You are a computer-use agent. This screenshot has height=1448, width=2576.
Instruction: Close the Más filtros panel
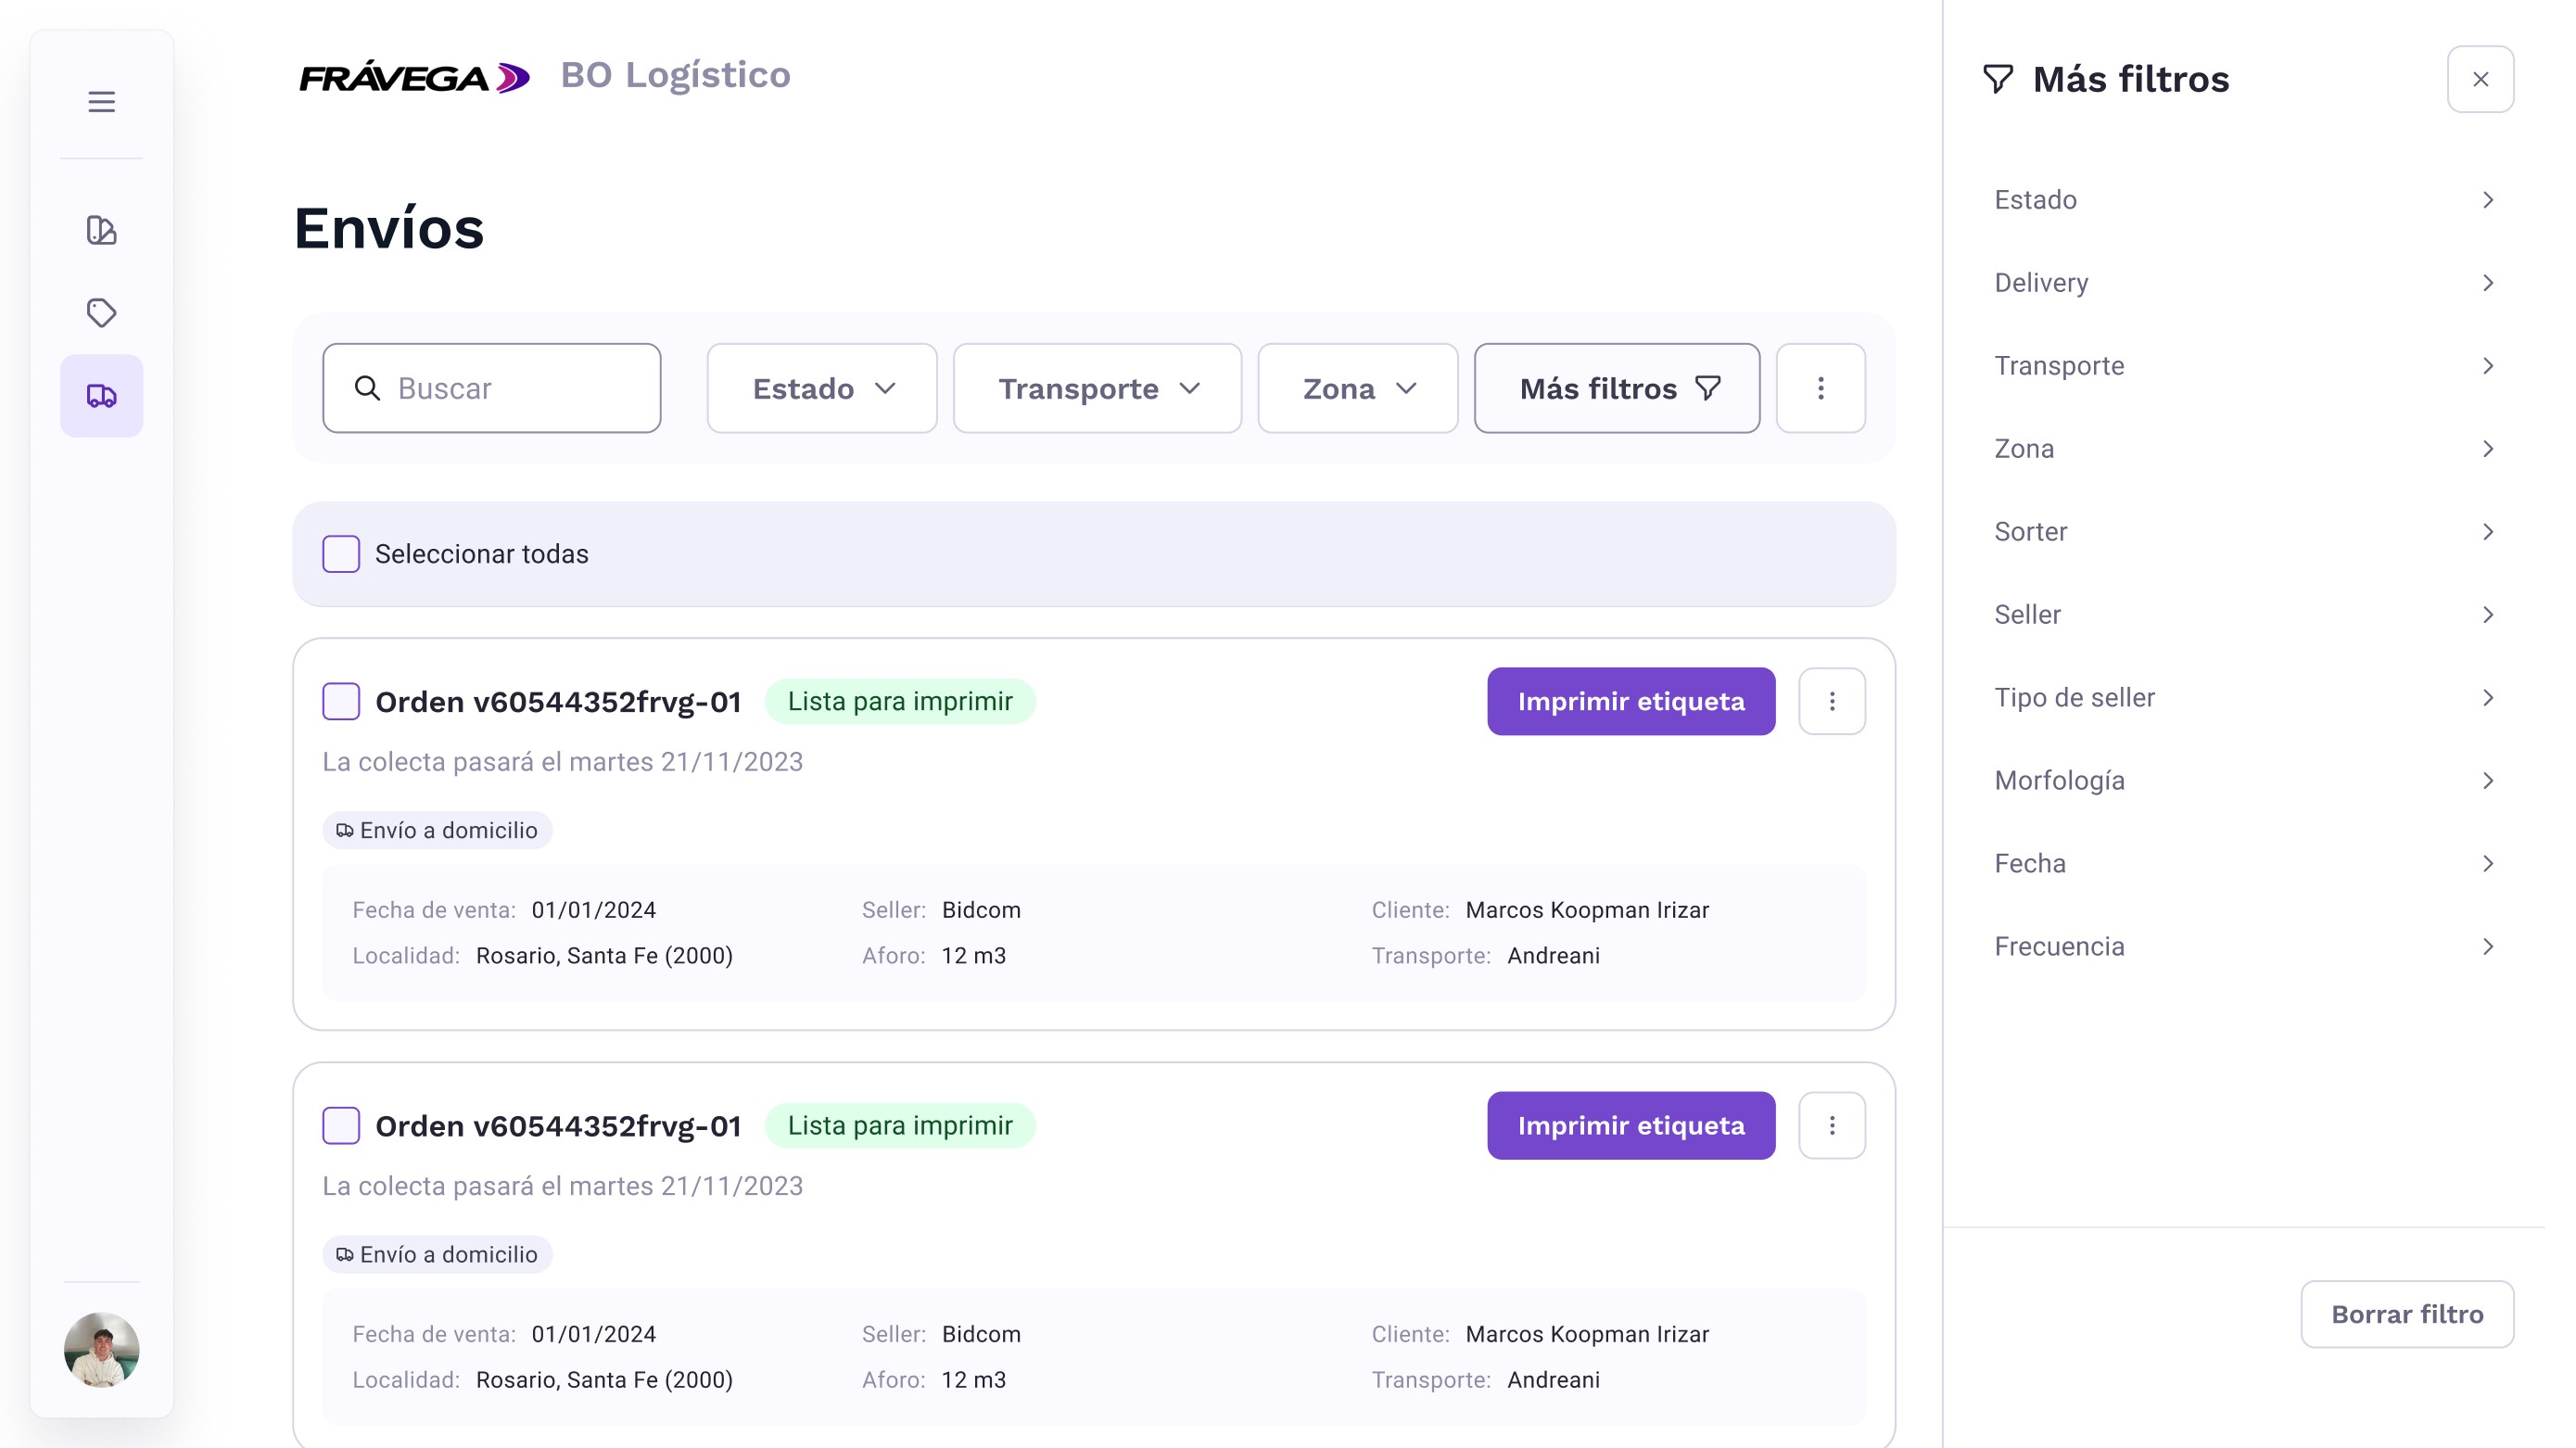tap(2480, 79)
